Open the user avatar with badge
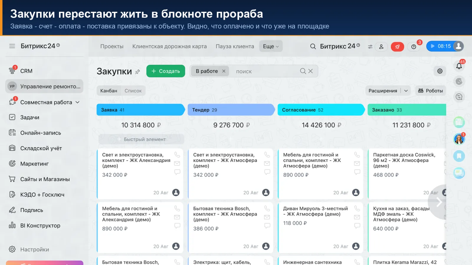This screenshot has height=265, width=472. click(x=459, y=139)
